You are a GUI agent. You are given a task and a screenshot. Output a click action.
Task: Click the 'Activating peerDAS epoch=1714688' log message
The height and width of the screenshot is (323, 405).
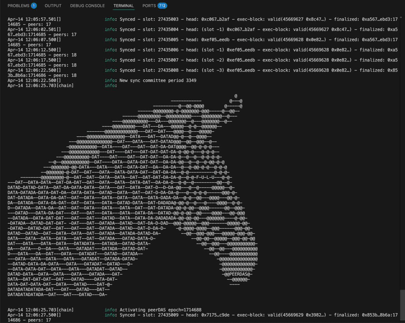[x=160, y=310]
